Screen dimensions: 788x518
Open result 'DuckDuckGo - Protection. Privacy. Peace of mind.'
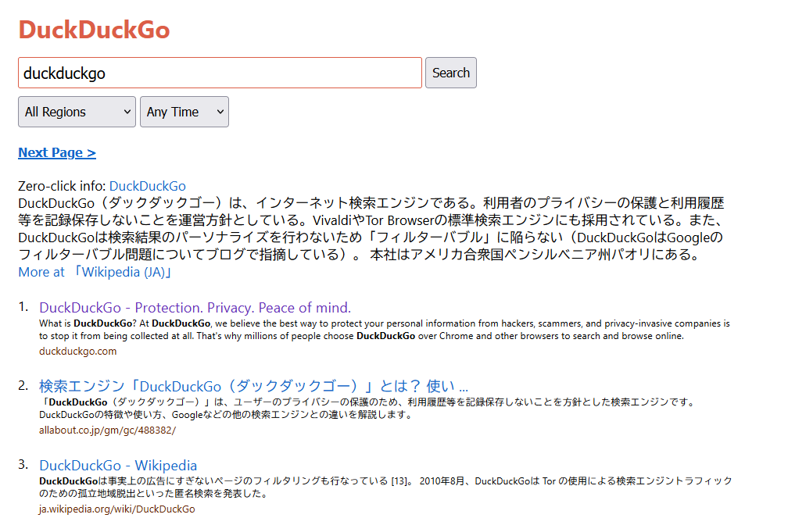[x=195, y=307]
